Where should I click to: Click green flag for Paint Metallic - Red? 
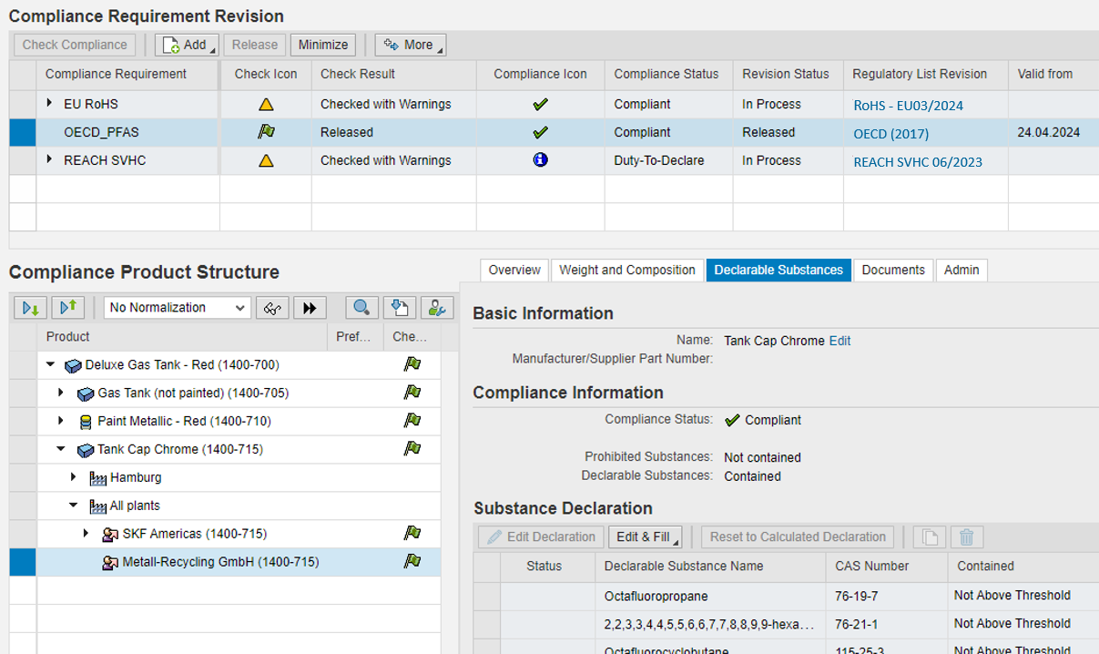point(412,421)
